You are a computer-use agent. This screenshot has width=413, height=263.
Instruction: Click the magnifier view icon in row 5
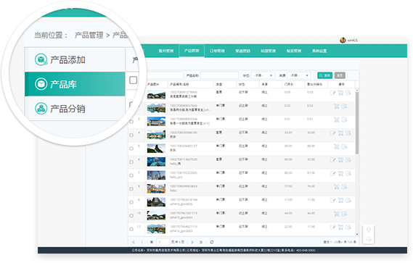click(x=344, y=146)
